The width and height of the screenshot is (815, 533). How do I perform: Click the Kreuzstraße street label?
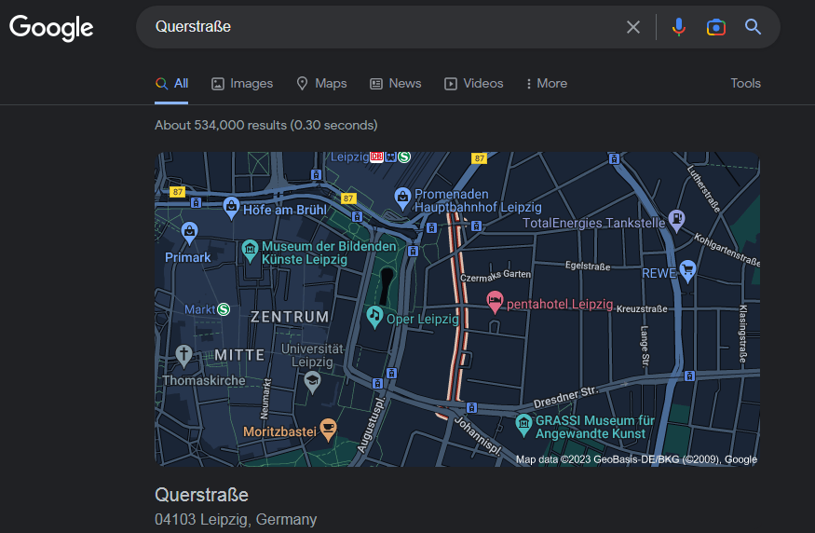coord(642,308)
